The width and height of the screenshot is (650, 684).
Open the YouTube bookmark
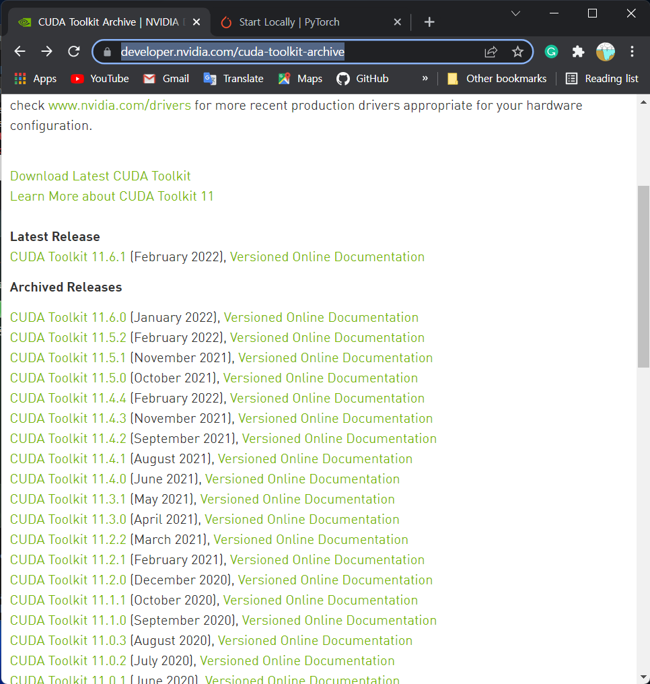click(100, 79)
